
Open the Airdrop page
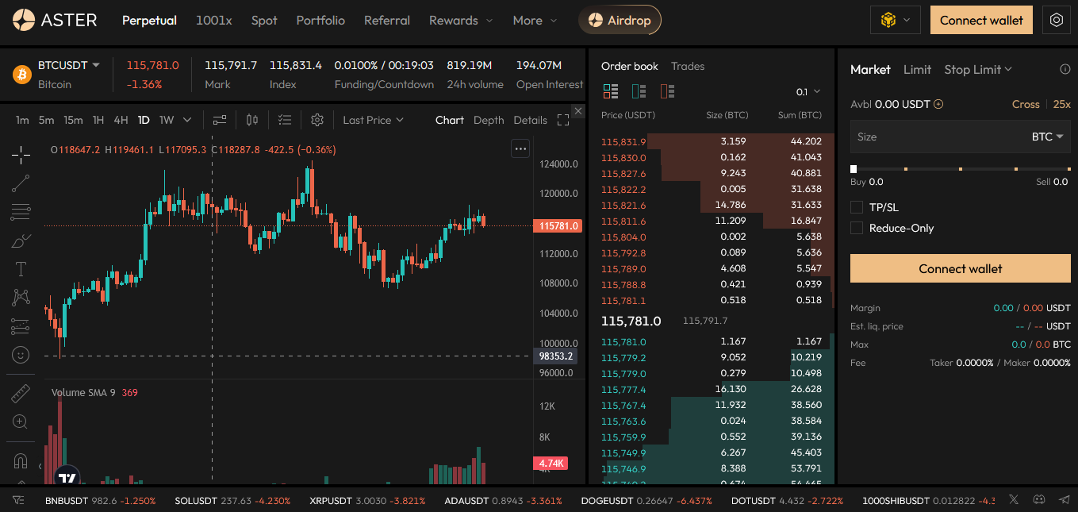coord(620,20)
